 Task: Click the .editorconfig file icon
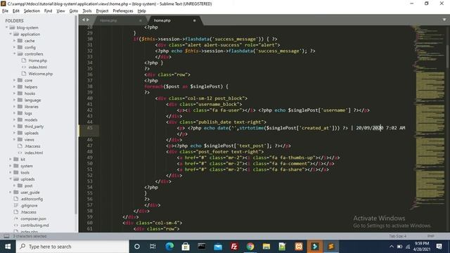tap(16, 199)
